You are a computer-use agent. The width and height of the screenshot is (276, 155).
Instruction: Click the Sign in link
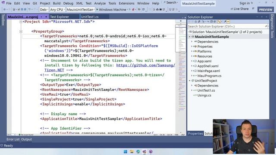245,3
